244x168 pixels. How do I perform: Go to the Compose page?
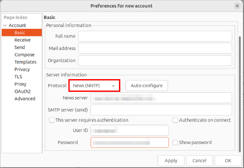24,55
